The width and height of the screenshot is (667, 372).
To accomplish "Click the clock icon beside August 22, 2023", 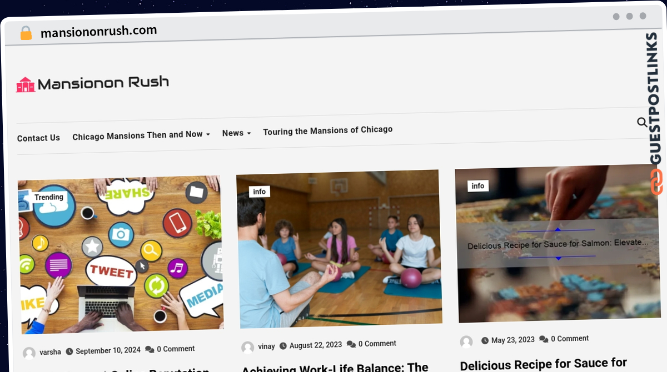I will 283,346.
